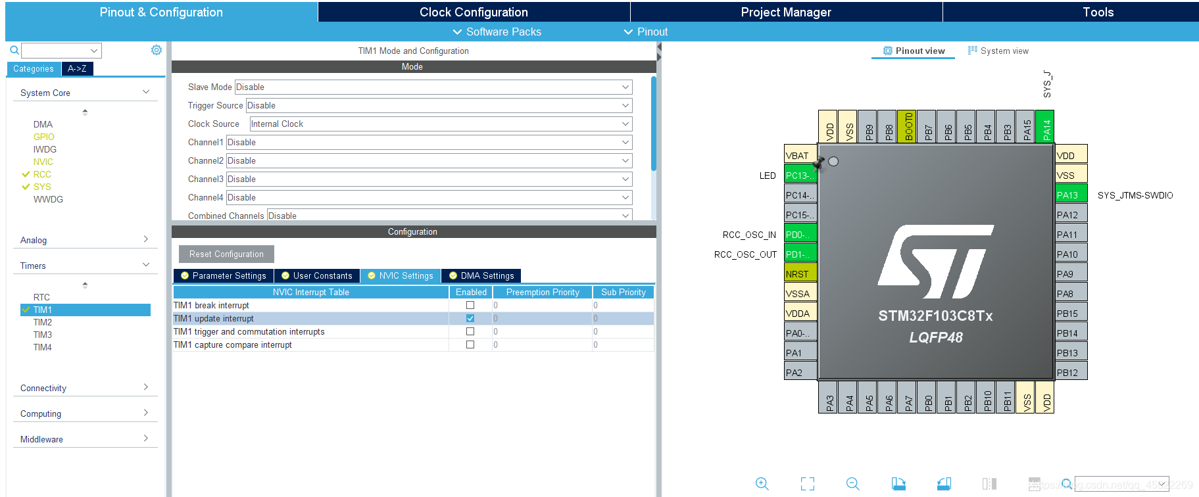Image resolution: width=1199 pixels, height=497 pixels.
Task: Switch to Clock Configuration tab
Action: [x=474, y=12]
